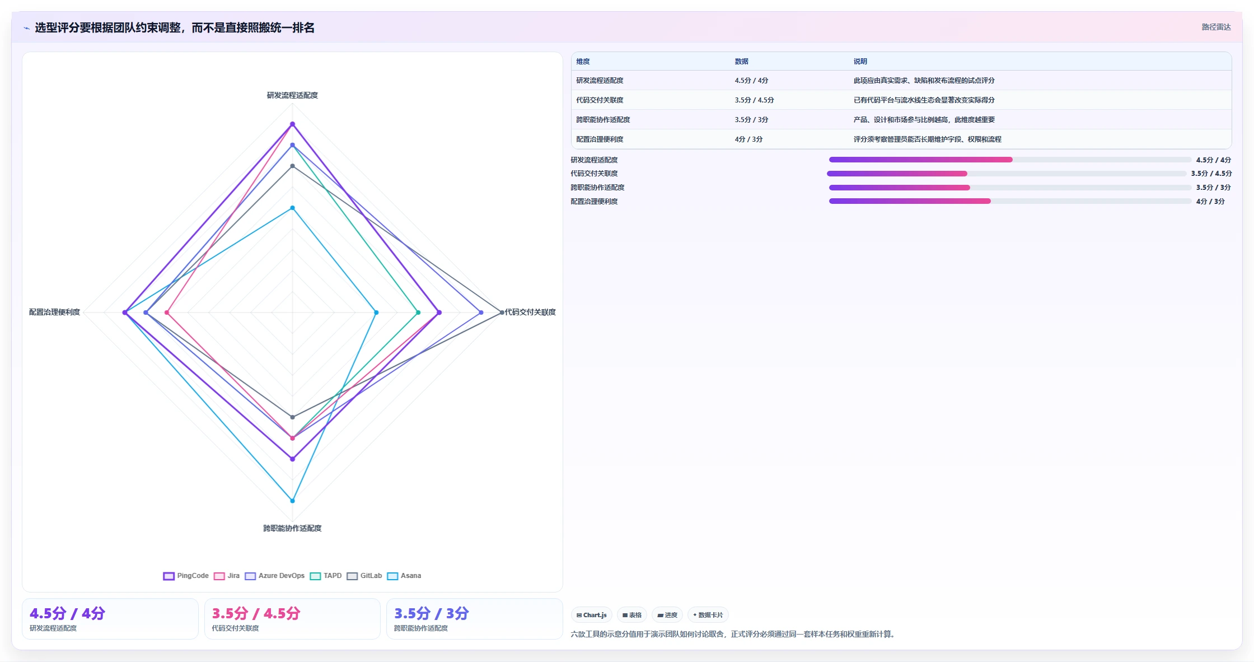
Task: Toggle the PingCode series in the legend
Action: pos(186,576)
